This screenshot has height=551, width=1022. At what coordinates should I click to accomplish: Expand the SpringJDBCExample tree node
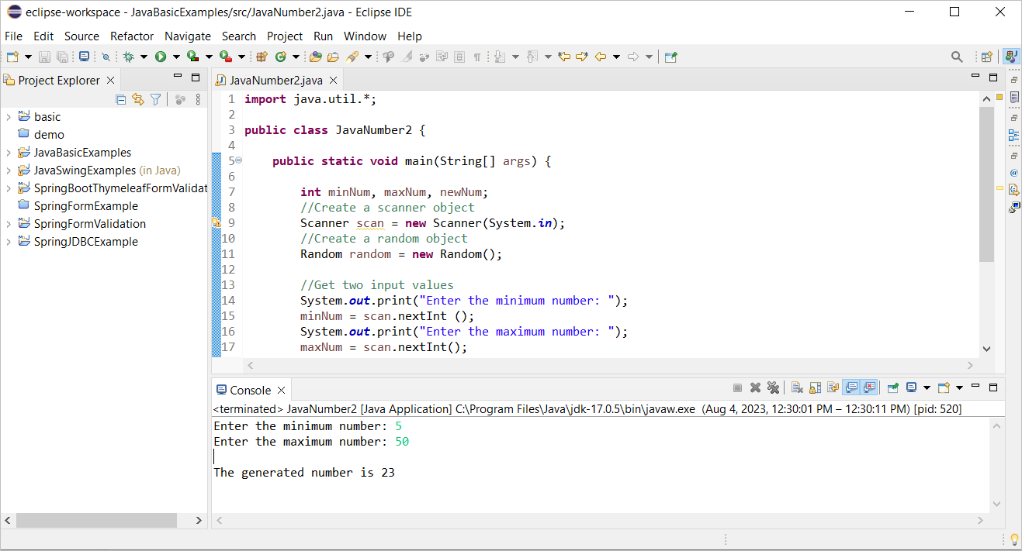point(8,241)
